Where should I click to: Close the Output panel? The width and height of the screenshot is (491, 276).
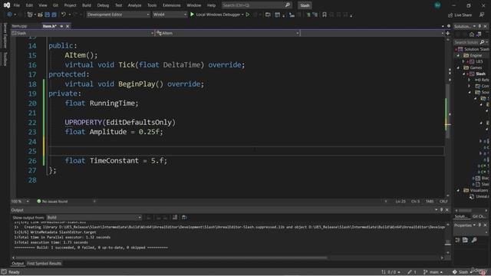pos(447,209)
